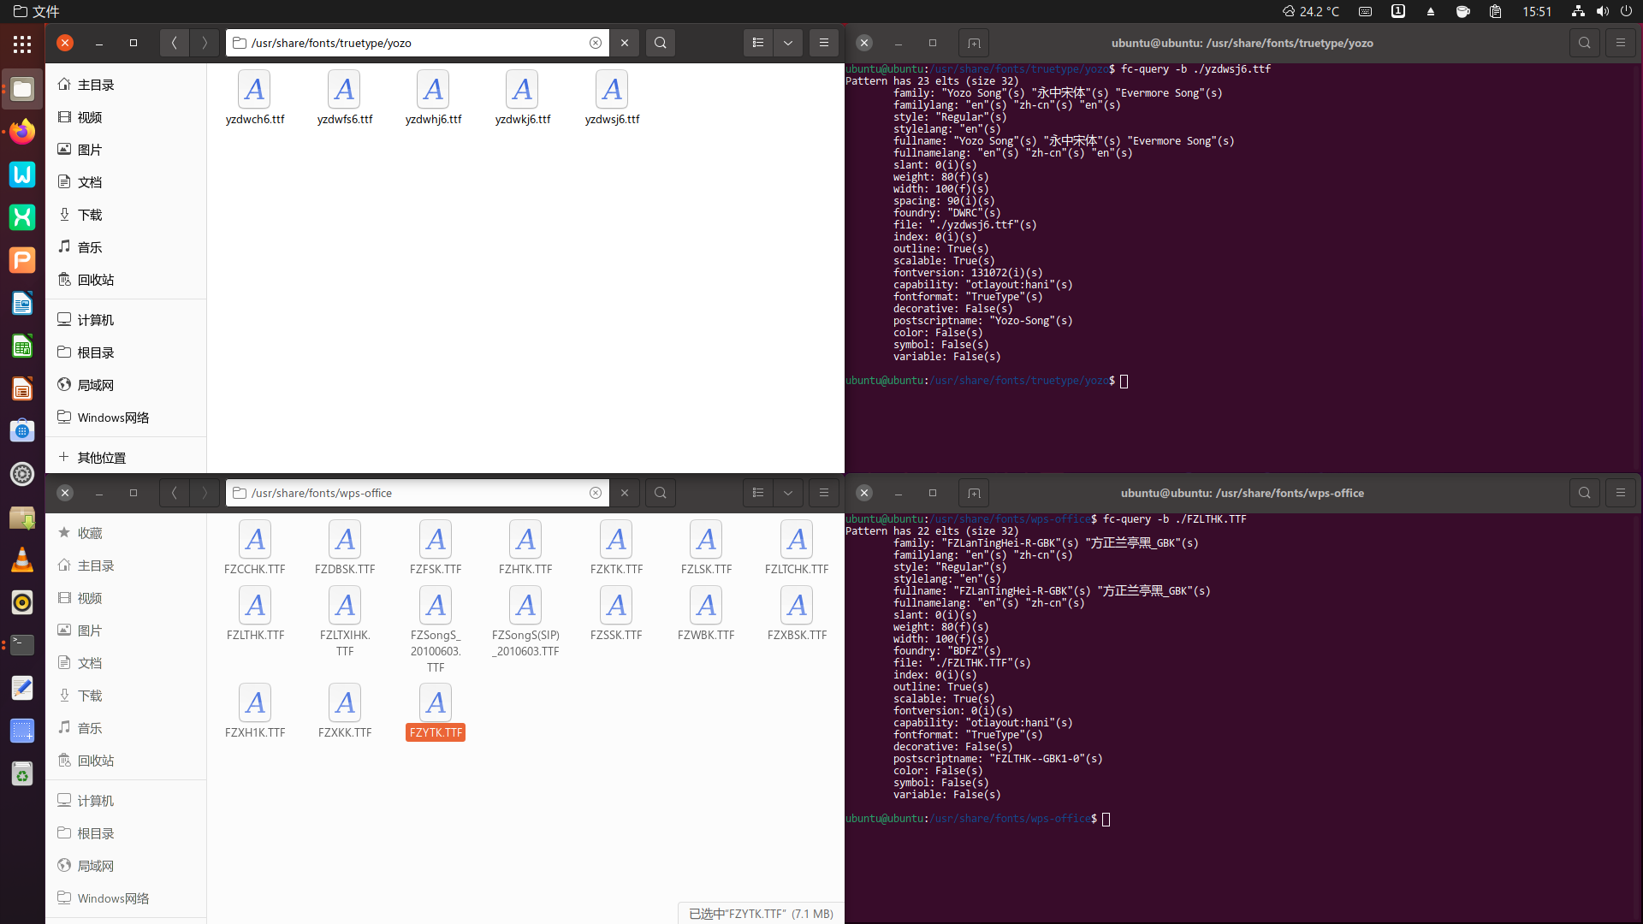Search in the yozo terminal window
The width and height of the screenshot is (1643, 924).
pyautogui.click(x=1585, y=43)
